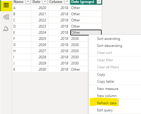Screen dimensions: 141x114
Task: Click the selected Other cell in row E
Action: click(86, 32)
